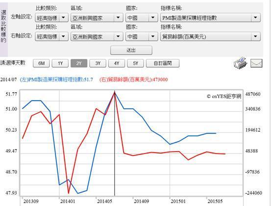The image size is (271, 206).
Task: Click the 送出 submit button
Action: tap(131, 51)
